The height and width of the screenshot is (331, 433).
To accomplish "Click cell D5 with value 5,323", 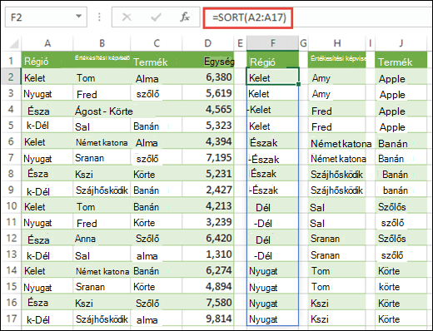I will tap(208, 125).
